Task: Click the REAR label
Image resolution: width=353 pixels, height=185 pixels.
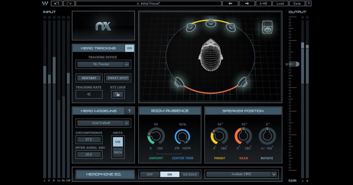Action: point(243,158)
